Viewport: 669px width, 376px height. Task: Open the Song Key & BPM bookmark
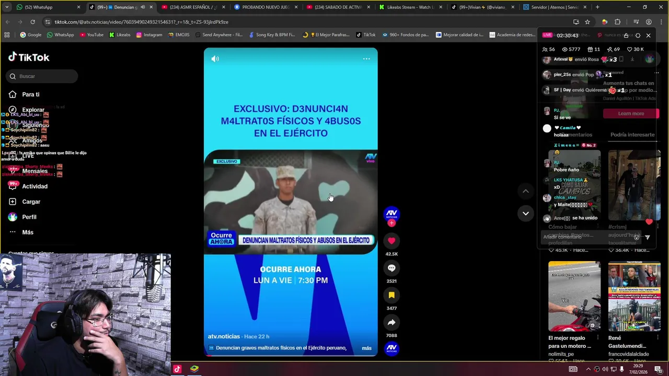272,35
